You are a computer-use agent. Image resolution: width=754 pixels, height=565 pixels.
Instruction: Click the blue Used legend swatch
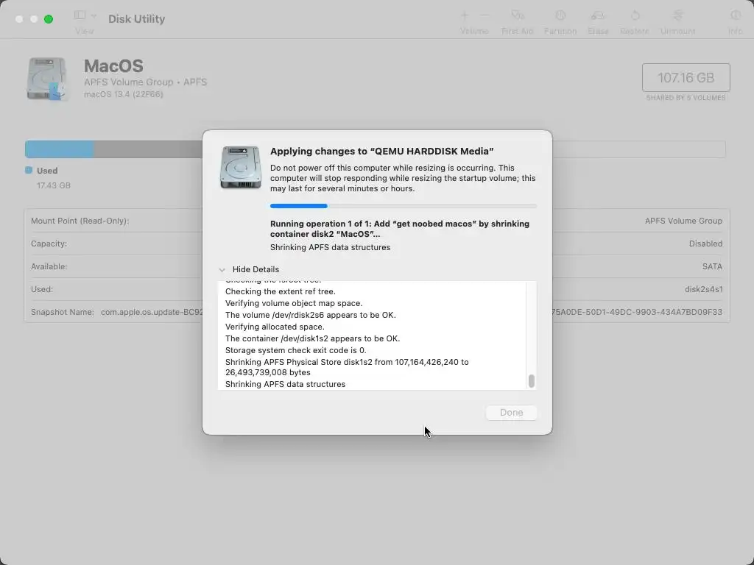[29, 170]
